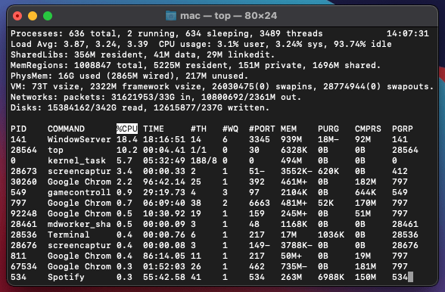Viewport: 445px width, 292px height.
Task: Click the PID column header
Action: coord(18,129)
